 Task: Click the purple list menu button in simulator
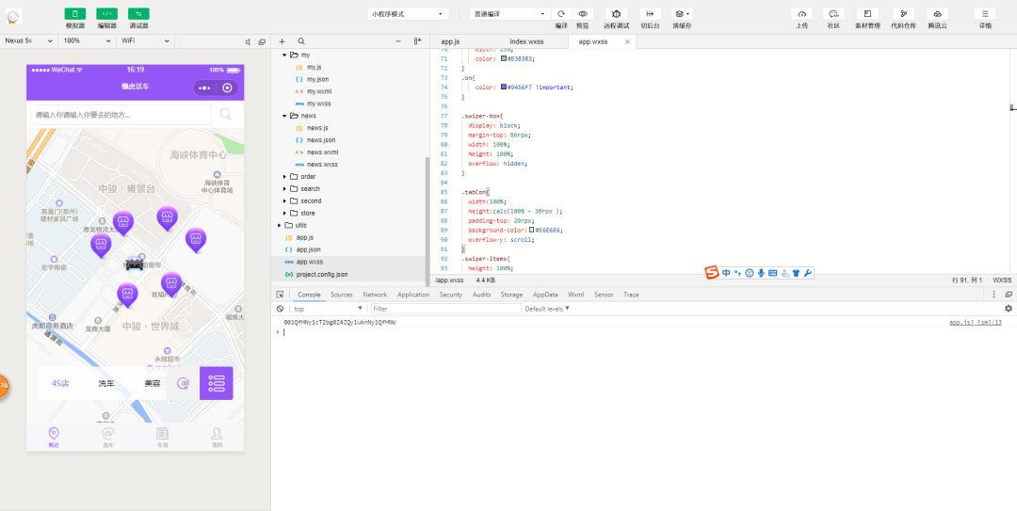click(x=216, y=383)
